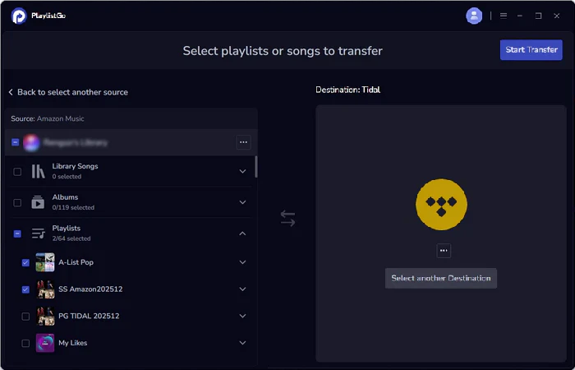Click the 'Library Songs' label
575x370 pixels.
(x=75, y=166)
